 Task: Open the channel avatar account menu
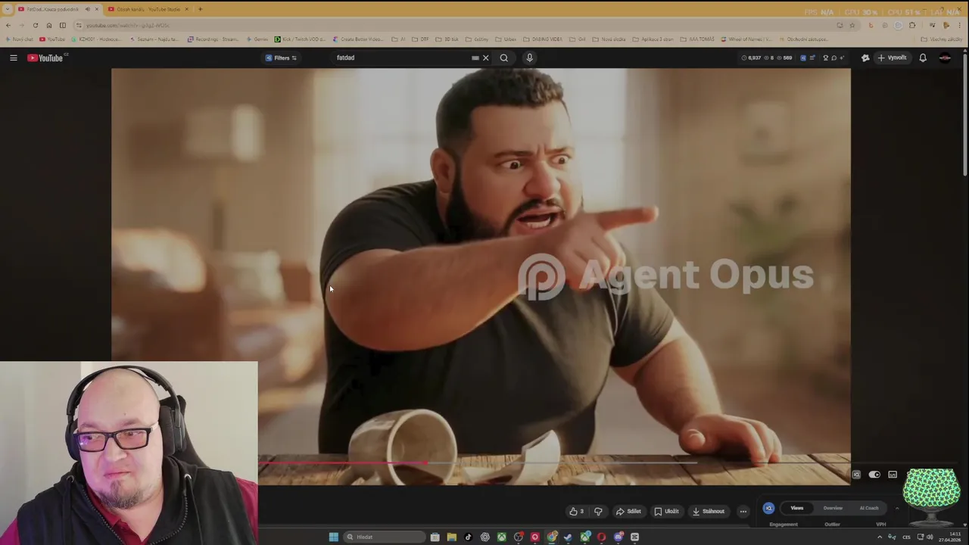point(945,58)
